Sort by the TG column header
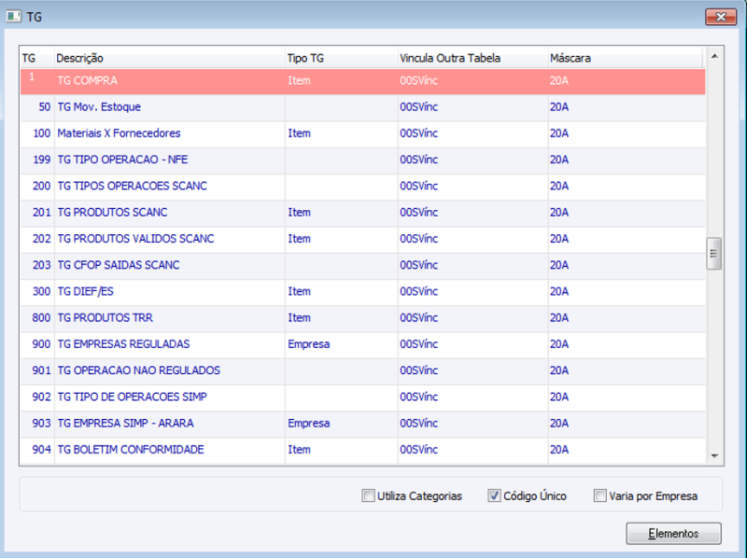 pyautogui.click(x=37, y=58)
